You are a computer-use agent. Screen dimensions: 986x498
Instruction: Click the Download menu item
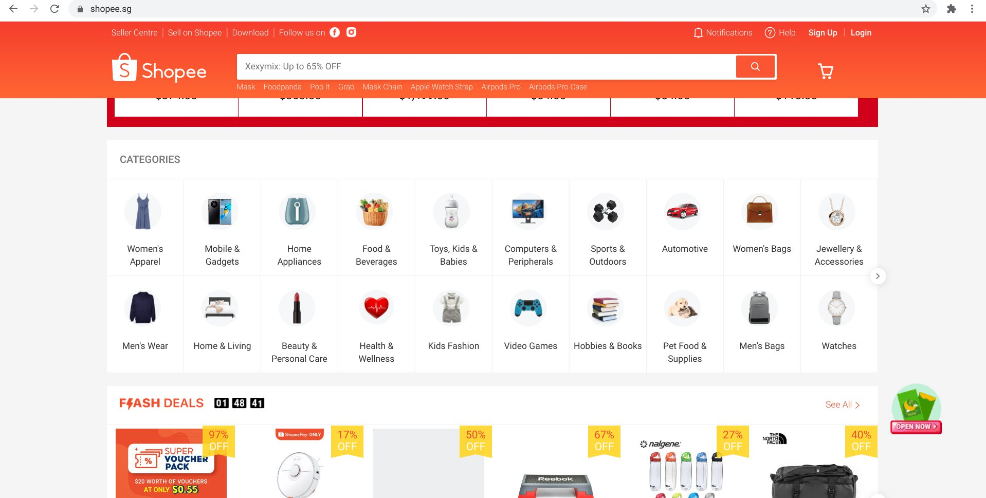(x=250, y=32)
